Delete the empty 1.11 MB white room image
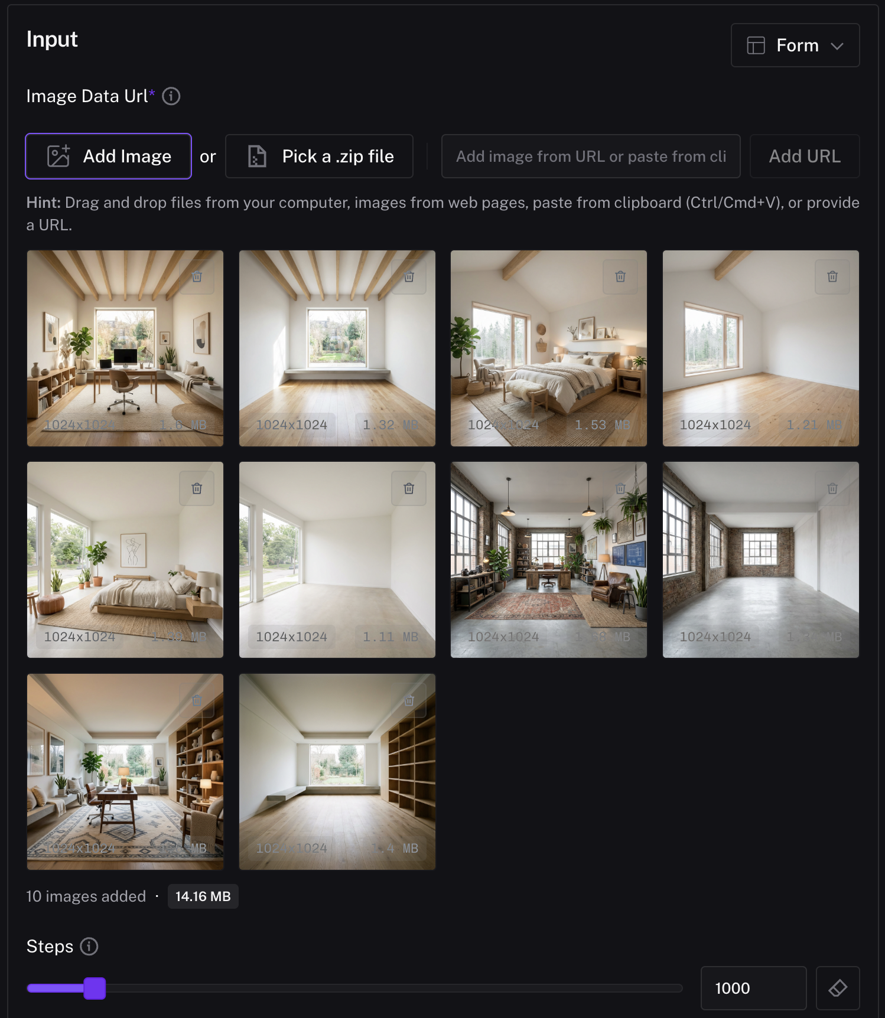Image resolution: width=885 pixels, height=1018 pixels. 409,488
